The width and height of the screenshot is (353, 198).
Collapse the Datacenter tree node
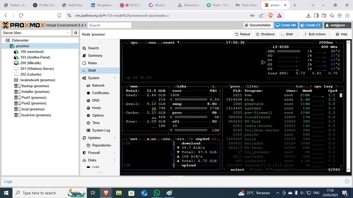[x=4, y=40]
